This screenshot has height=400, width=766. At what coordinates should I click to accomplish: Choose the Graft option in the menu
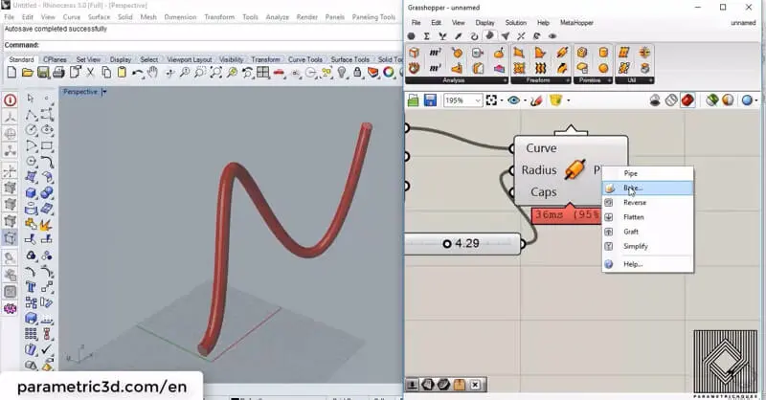[x=631, y=232]
